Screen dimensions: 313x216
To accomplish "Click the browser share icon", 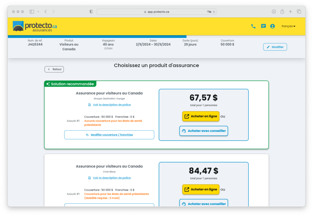I will tap(282, 11).
